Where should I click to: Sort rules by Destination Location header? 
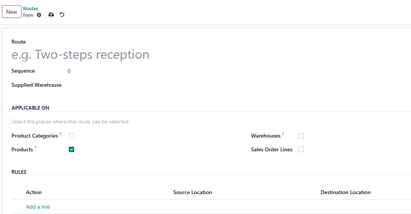[346, 192]
